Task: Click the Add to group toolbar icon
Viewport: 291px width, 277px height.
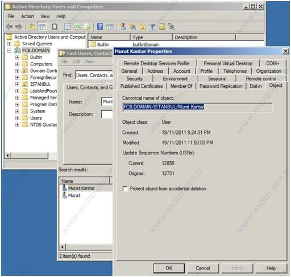Action: (x=172, y=27)
